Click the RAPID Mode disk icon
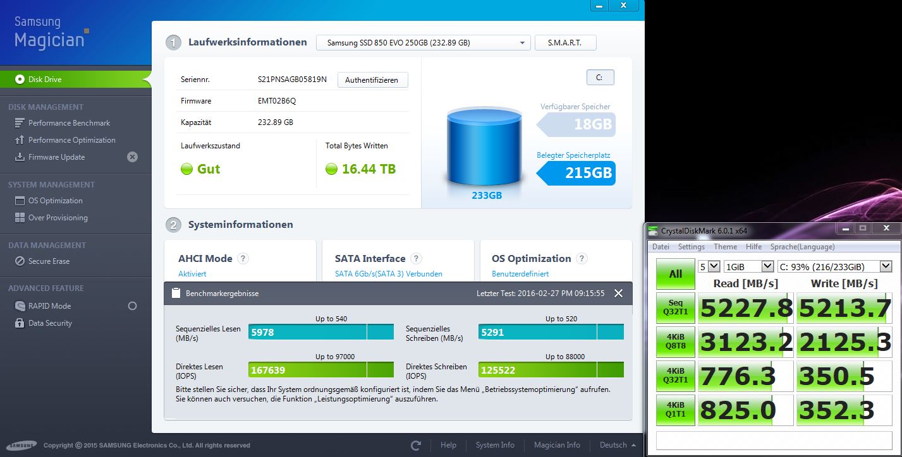 click(x=19, y=306)
